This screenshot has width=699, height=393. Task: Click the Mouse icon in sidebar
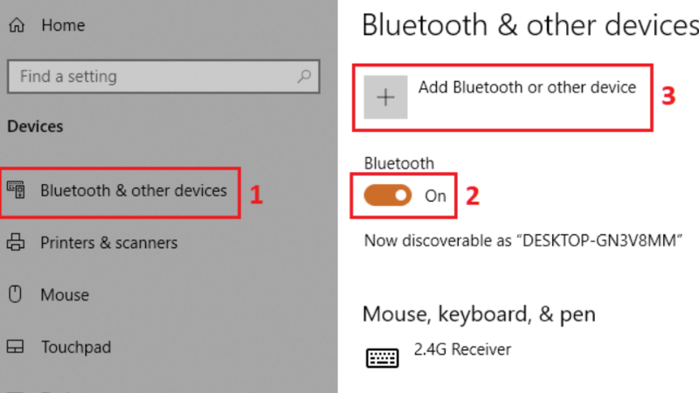coord(16,295)
